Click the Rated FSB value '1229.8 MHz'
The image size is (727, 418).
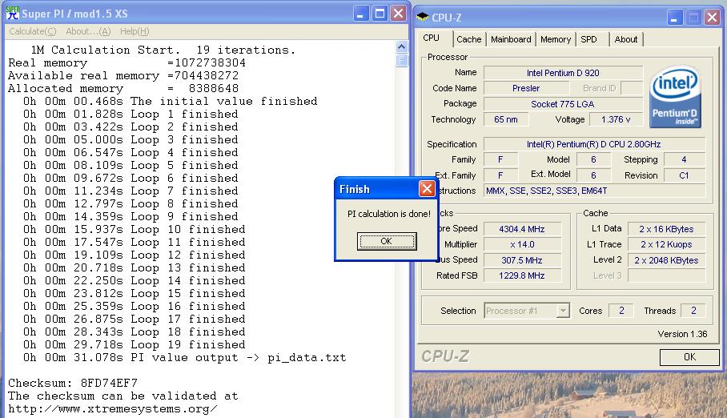coord(522,275)
